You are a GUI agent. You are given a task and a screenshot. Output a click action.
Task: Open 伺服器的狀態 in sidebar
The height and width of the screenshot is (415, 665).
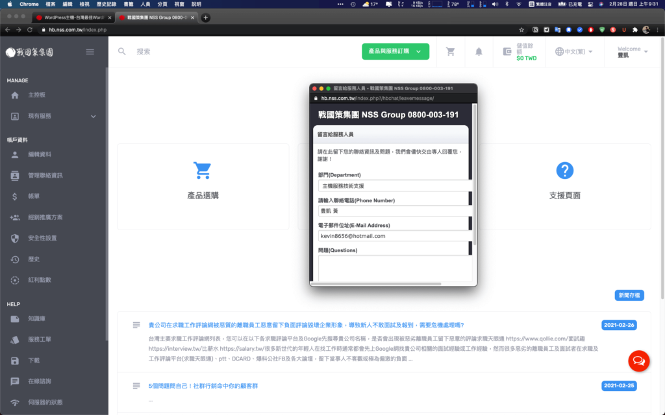[x=45, y=402]
